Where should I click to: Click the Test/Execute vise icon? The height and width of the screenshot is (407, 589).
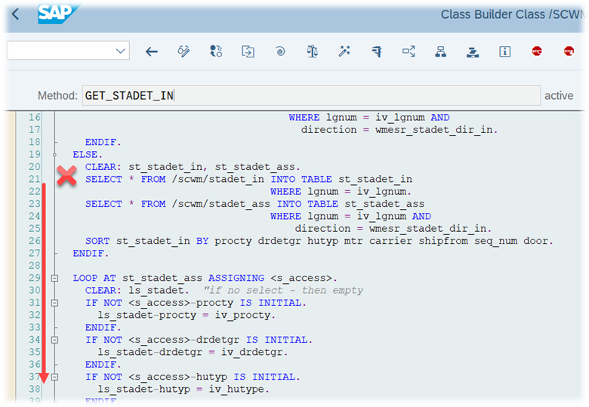coord(376,51)
